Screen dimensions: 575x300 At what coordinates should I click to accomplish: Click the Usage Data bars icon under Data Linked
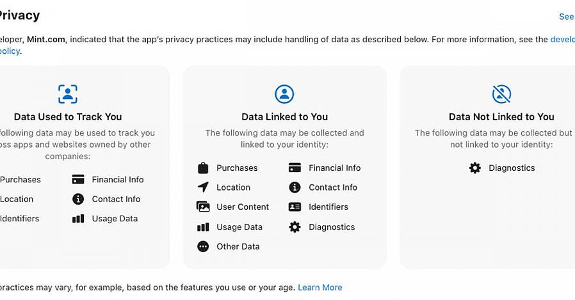[203, 227]
